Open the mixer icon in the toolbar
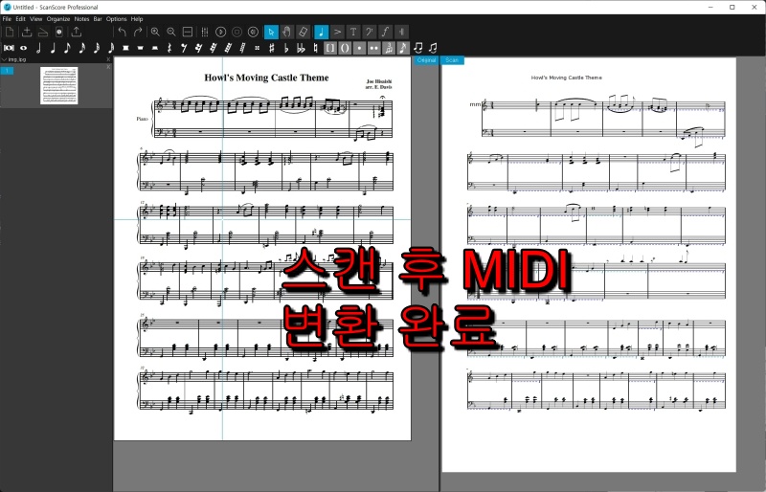The height and width of the screenshot is (492, 766). pos(205,33)
